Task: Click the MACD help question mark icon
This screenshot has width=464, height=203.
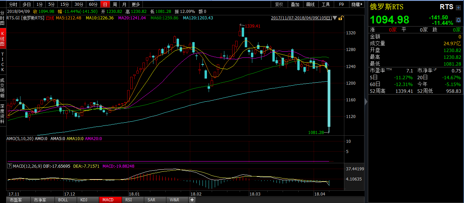Action: pyautogui.click(x=10, y=166)
